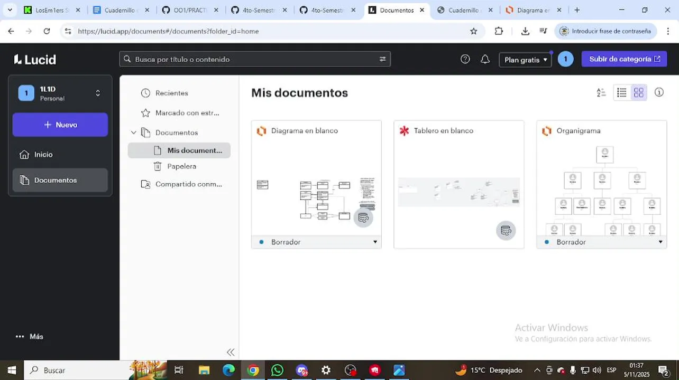679x380 pixels.
Task: Collapse the folder sidebar with double chevron
Action: [x=231, y=352]
